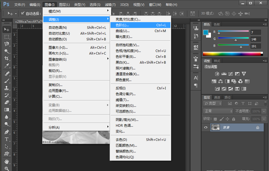Click the R value input field
269x171 pixels.
click(255, 32)
